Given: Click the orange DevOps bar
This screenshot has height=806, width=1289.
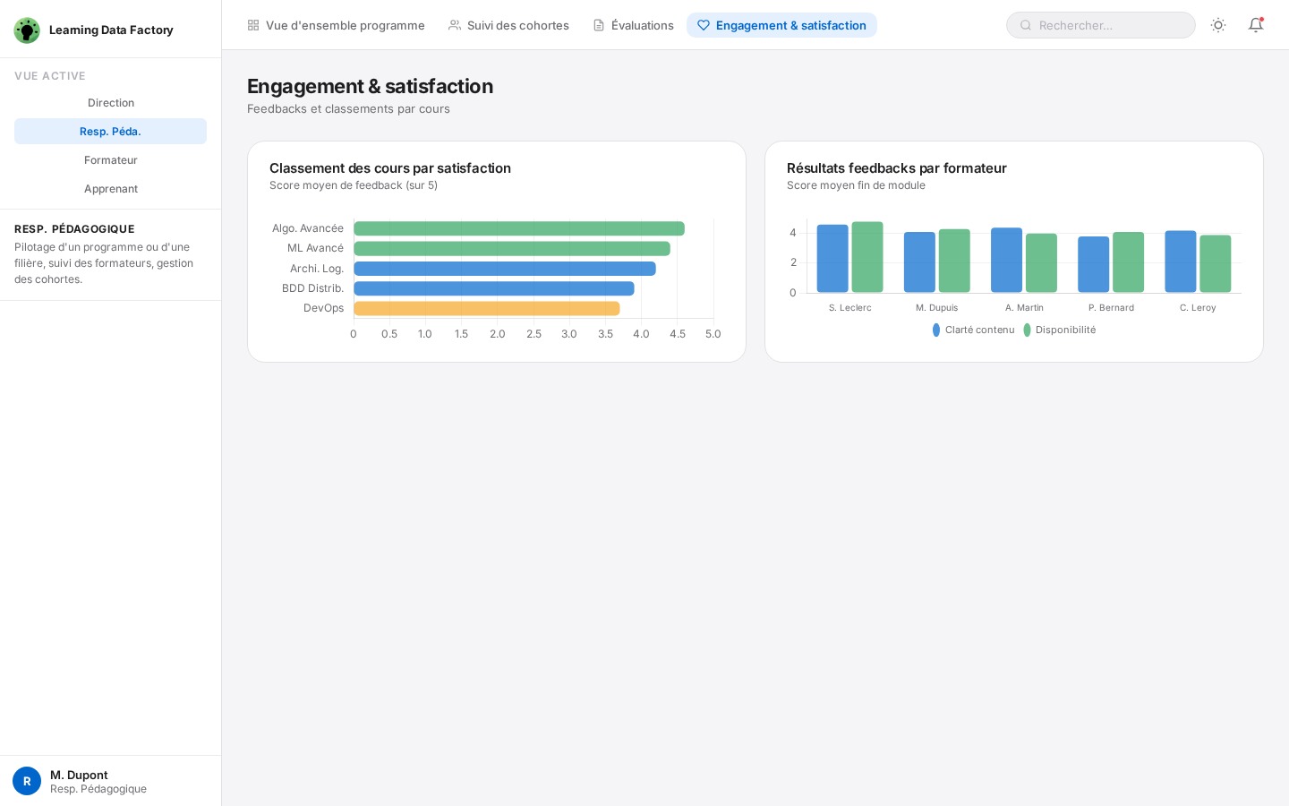Looking at the screenshot, I should [x=486, y=308].
